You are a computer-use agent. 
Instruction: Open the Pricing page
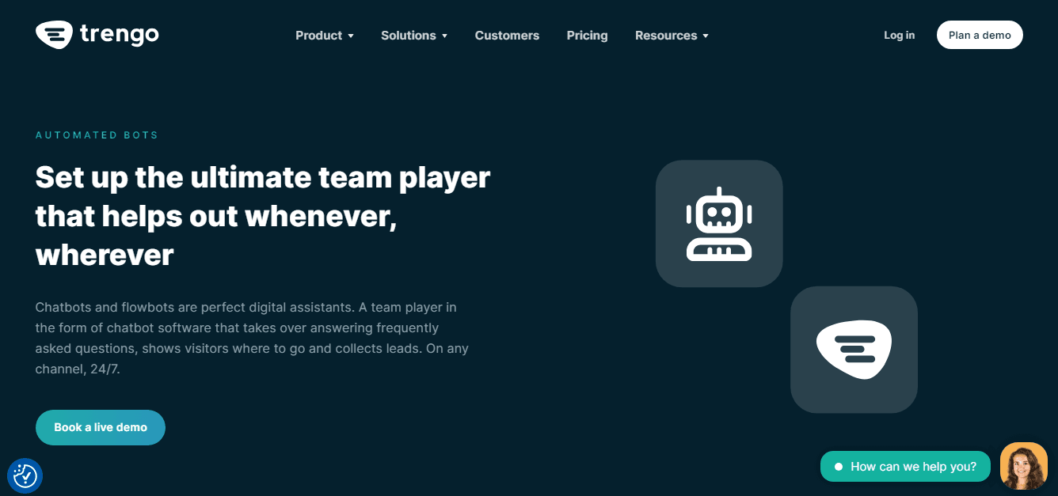(587, 36)
